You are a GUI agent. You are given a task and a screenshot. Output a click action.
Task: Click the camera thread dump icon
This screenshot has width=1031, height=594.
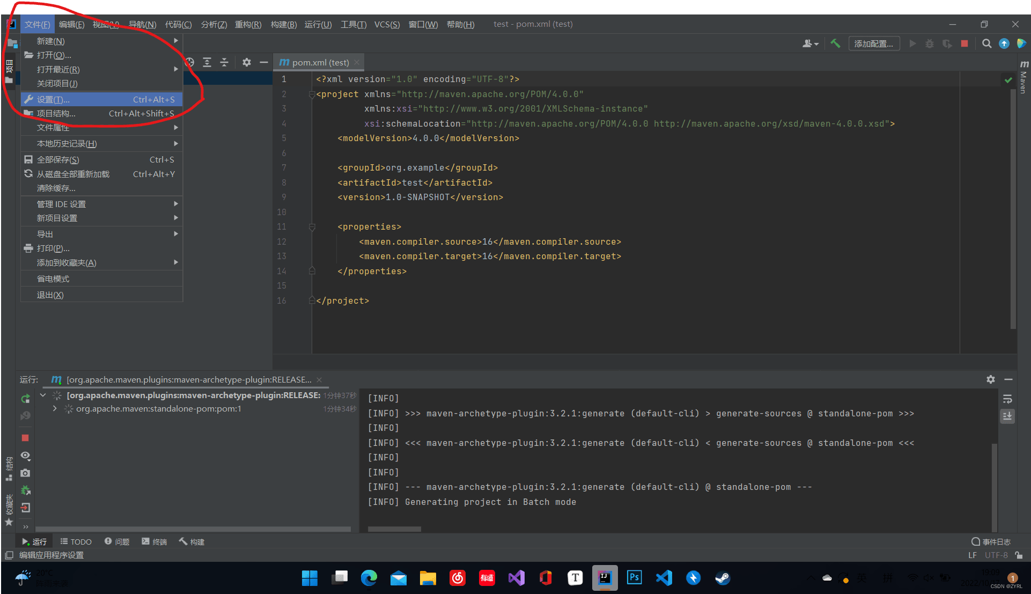click(x=25, y=473)
